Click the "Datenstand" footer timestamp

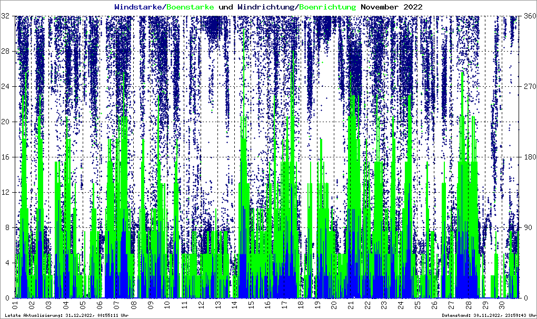pos(489,315)
